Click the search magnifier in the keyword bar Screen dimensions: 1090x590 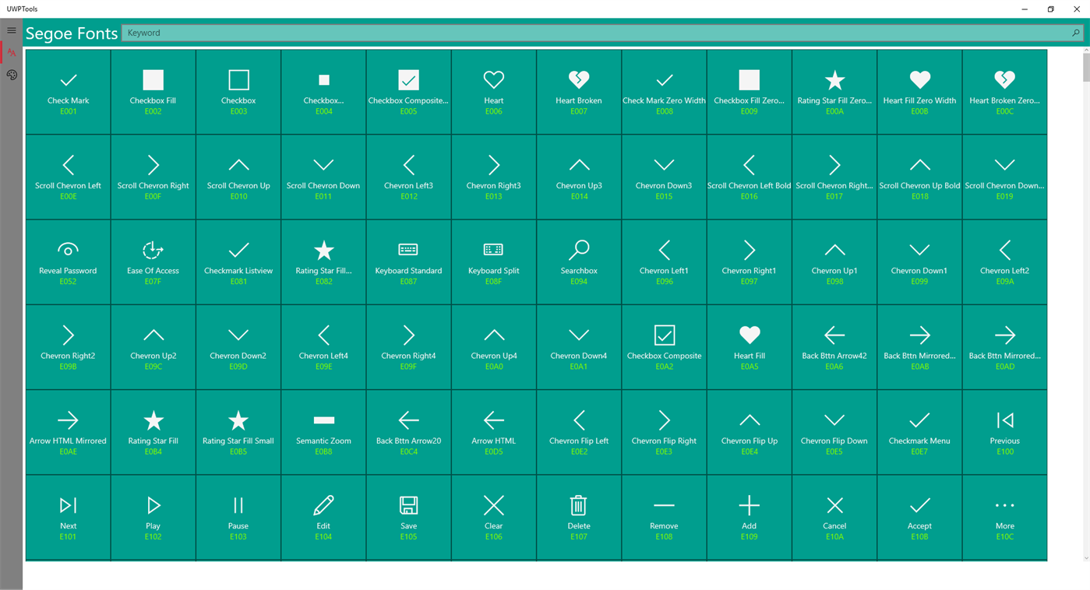click(x=1075, y=33)
